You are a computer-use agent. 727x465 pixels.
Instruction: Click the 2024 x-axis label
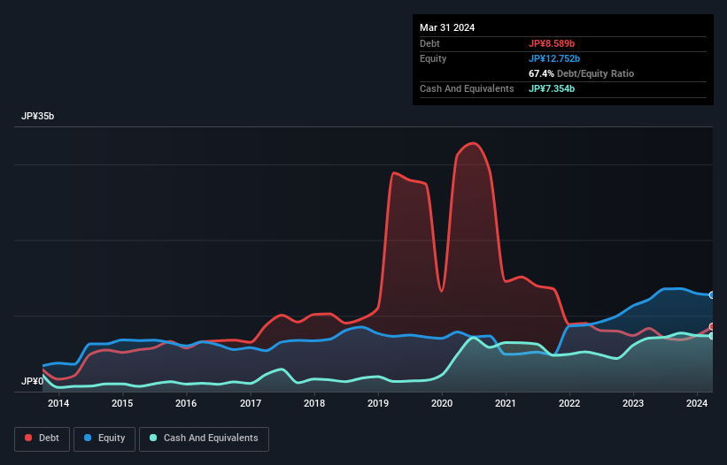click(x=697, y=403)
